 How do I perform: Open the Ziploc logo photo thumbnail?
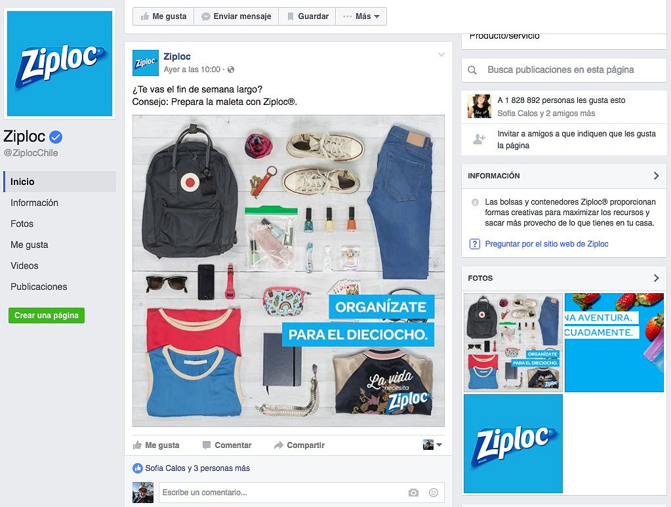pyautogui.click(x=513, y=443)
